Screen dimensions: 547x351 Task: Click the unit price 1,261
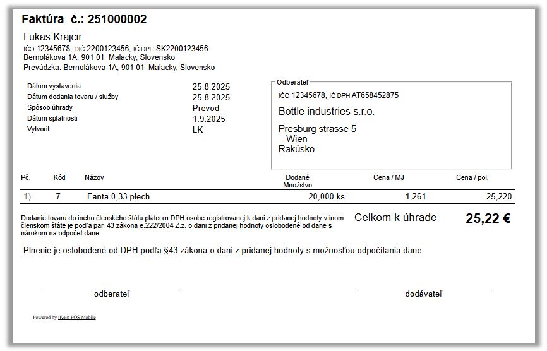click(415, 197)
